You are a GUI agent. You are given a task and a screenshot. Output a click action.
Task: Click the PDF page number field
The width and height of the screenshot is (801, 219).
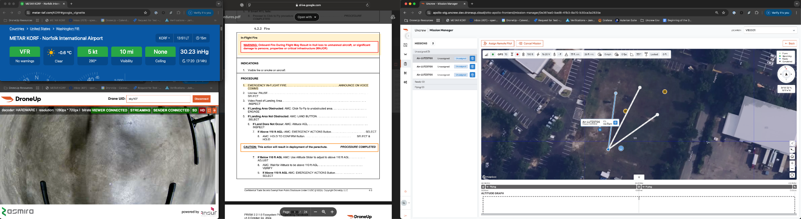click(295, 212)
